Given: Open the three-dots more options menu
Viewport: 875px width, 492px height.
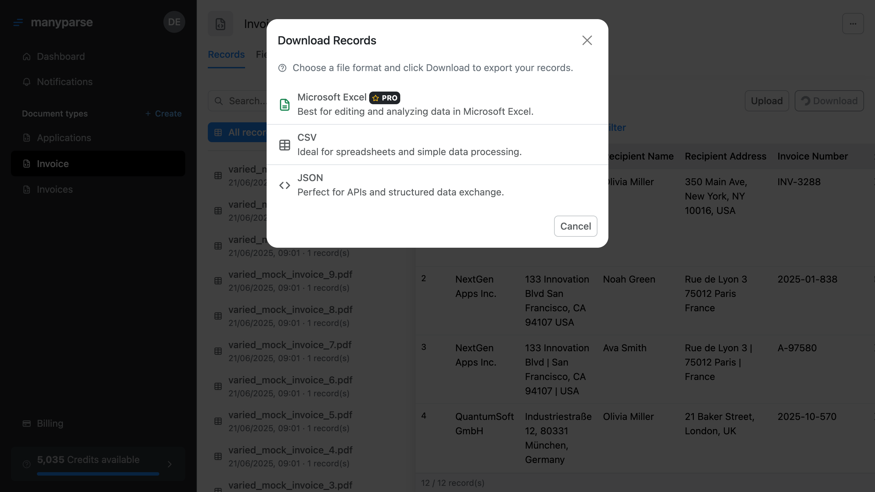Looking at the screenshot, I should (x=853, y=24).
